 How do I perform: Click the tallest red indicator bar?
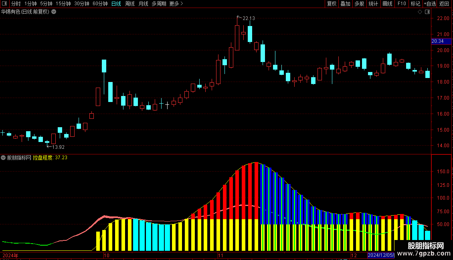pos(256,191)
